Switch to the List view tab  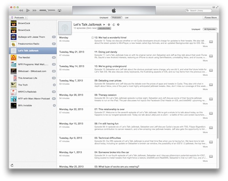click(x=127, y=18)
